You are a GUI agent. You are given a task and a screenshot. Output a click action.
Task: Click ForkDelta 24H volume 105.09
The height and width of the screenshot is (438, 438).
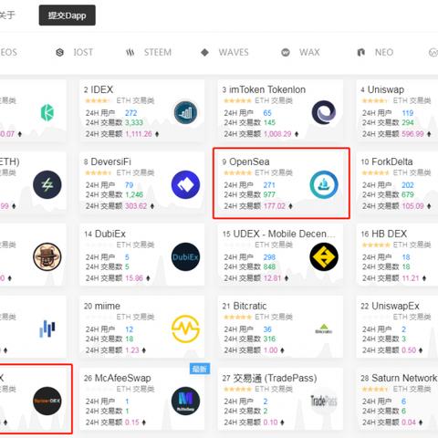(x=412, y=206)
